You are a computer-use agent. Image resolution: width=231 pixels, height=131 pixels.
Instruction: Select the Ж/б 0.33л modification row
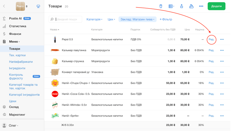coord(137,125)
